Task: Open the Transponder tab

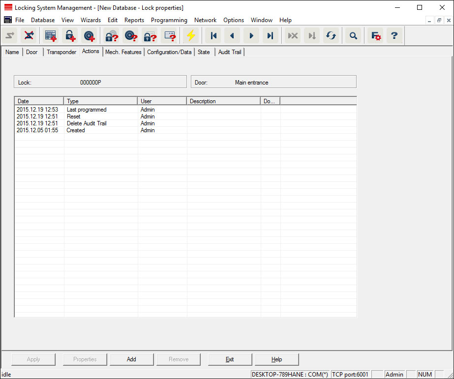Action: pyautogui.click(x=61, y=52)
